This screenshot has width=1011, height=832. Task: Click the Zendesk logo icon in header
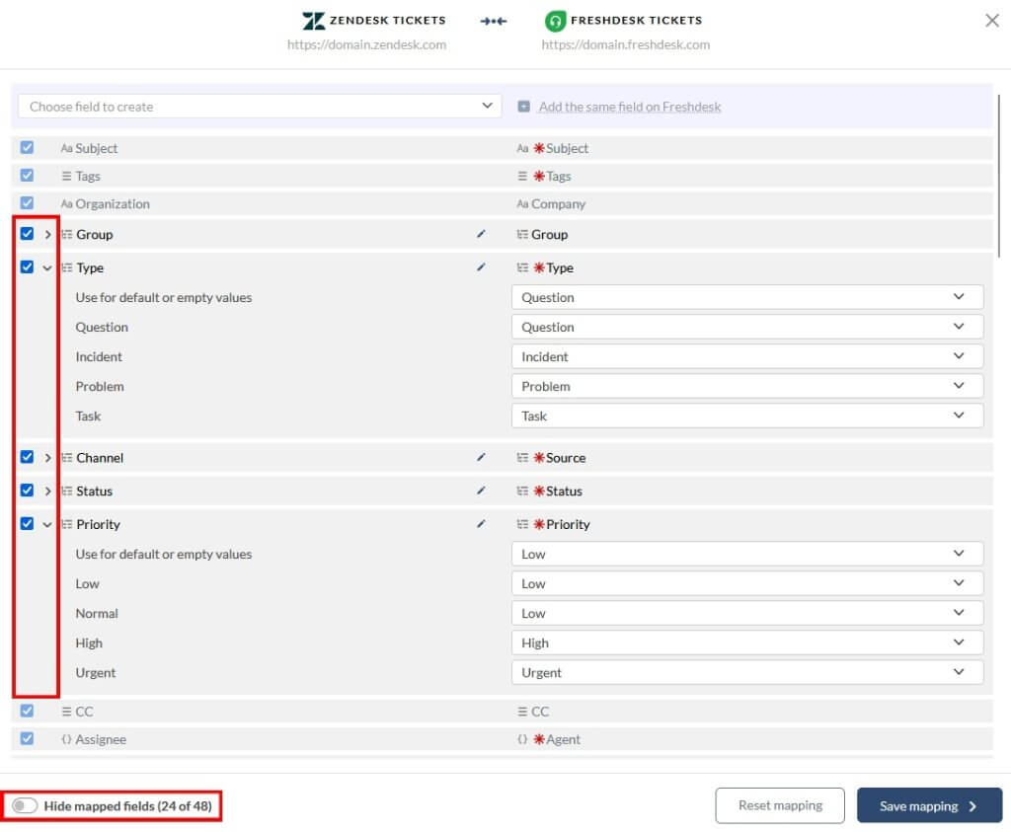(314, 21)
